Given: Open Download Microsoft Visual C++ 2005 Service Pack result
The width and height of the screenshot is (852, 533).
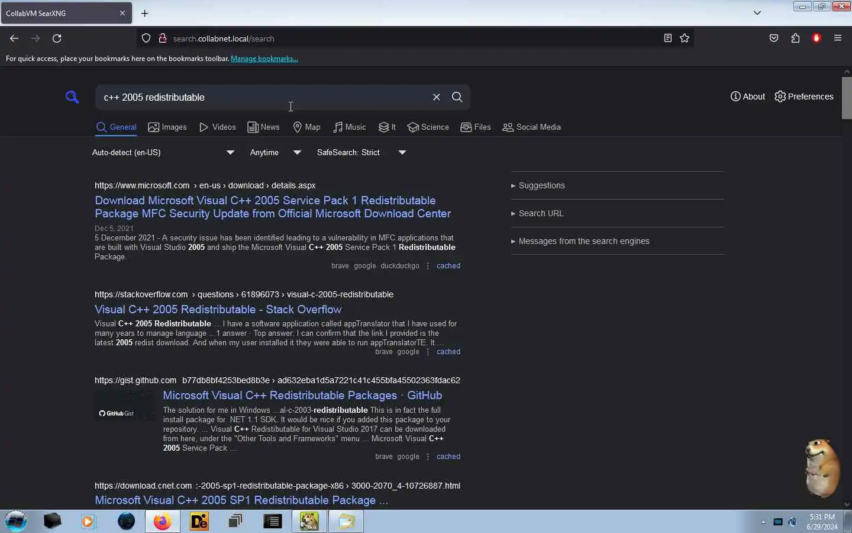Looking at the screenshot, I should coord(273,207).
